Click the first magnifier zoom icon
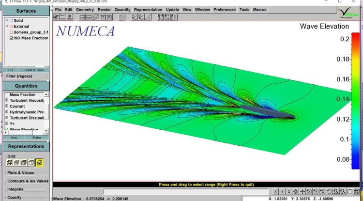 click(x=336, y=191)
